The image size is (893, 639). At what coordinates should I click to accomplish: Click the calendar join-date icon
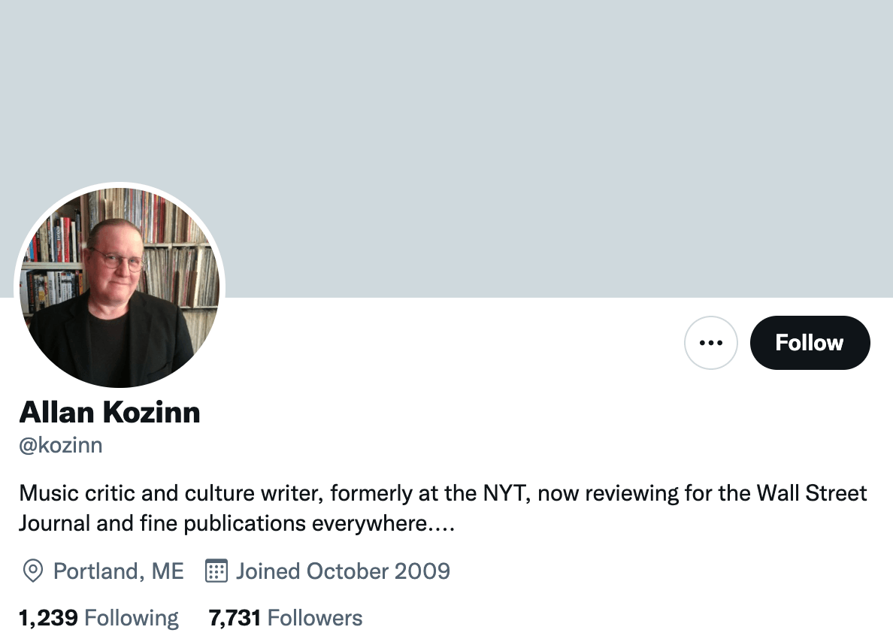[x=216, y=571]
